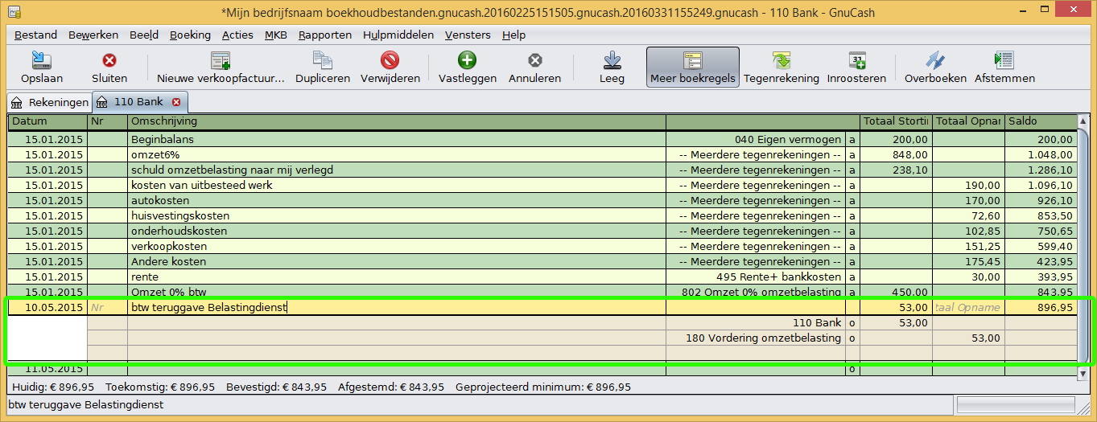The width and height of the screenshot is (1097, 422).
Task: Click the '495 Rente+ bankkosten' account cell
Action: [x=755, y=277]
